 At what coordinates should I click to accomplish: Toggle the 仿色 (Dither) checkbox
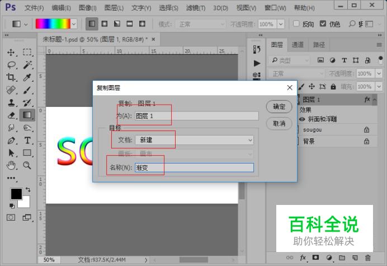pos(323,25)
